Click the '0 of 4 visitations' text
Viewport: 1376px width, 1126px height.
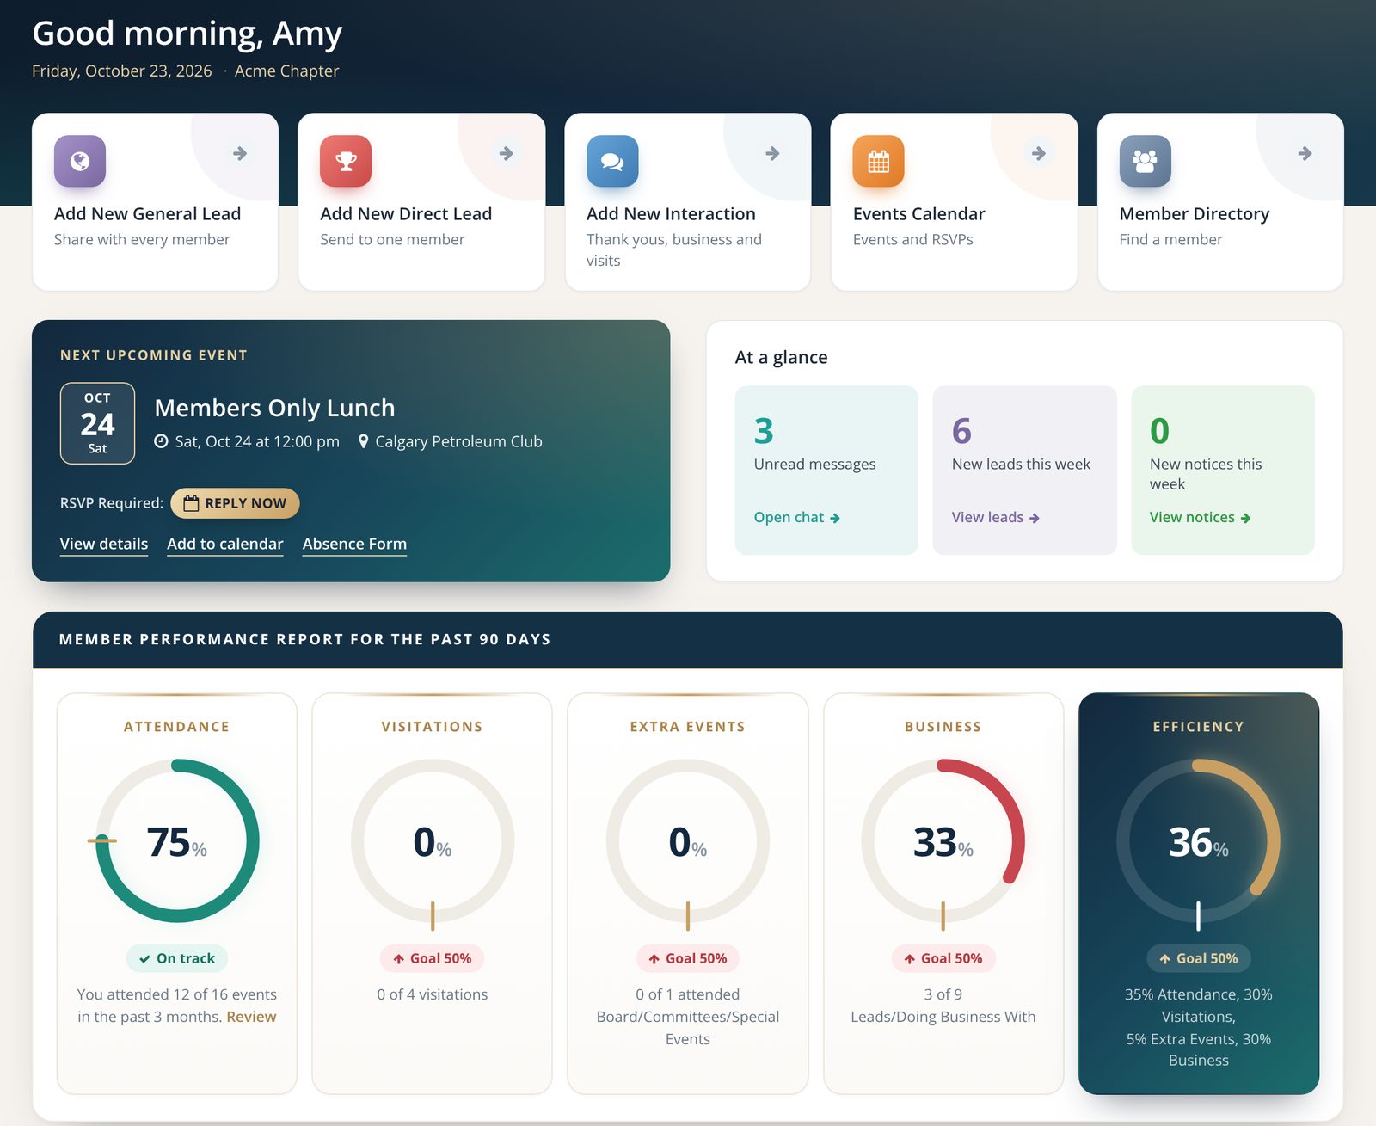click(x=433, y=994)
